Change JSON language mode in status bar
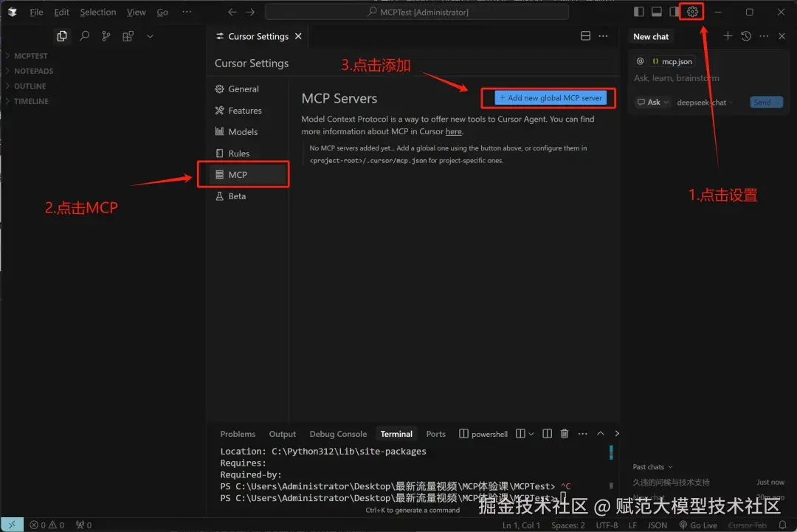797x532 pixels. tap(658, 525)
